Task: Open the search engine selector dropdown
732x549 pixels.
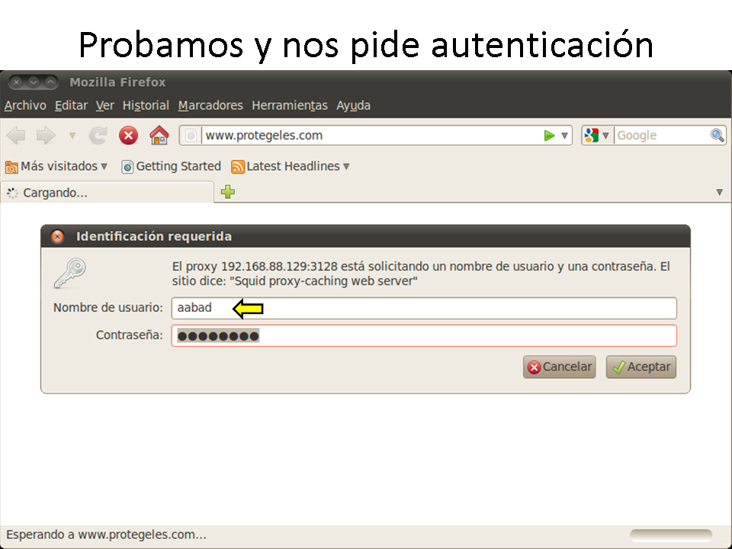Action: pyautogui.click(x=597, y=136)
